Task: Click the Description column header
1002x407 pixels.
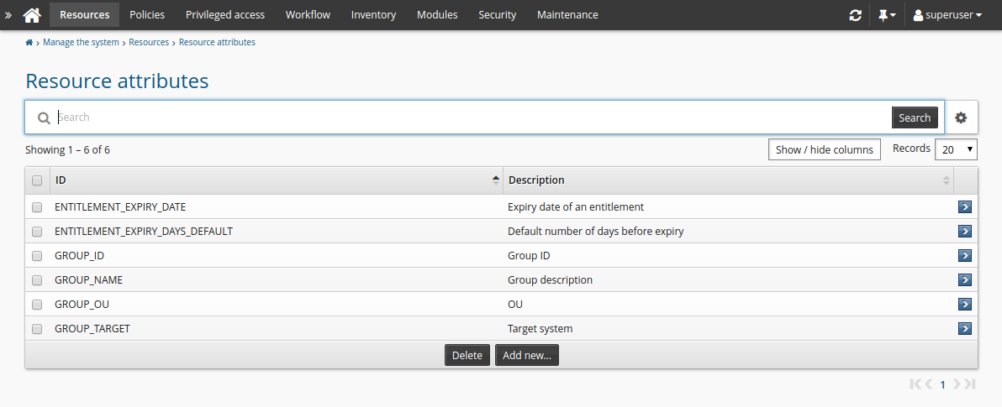Action: pyautogui.click(x=729, y=180)
